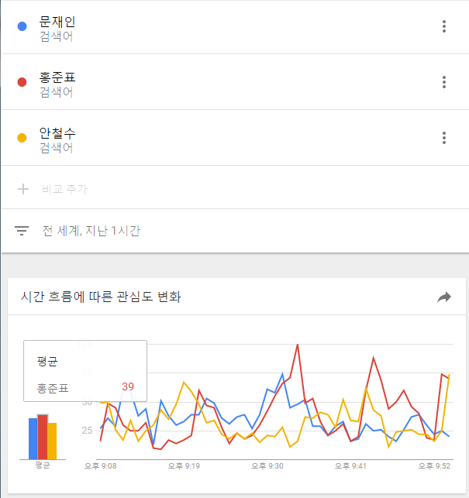Click the 시간 흐름에 따른 관심도 변화 heading

[x=101, y=297]
